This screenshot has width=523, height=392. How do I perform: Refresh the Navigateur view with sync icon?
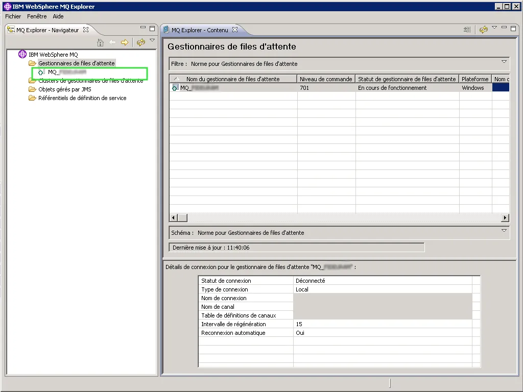[x=141, y=42]
